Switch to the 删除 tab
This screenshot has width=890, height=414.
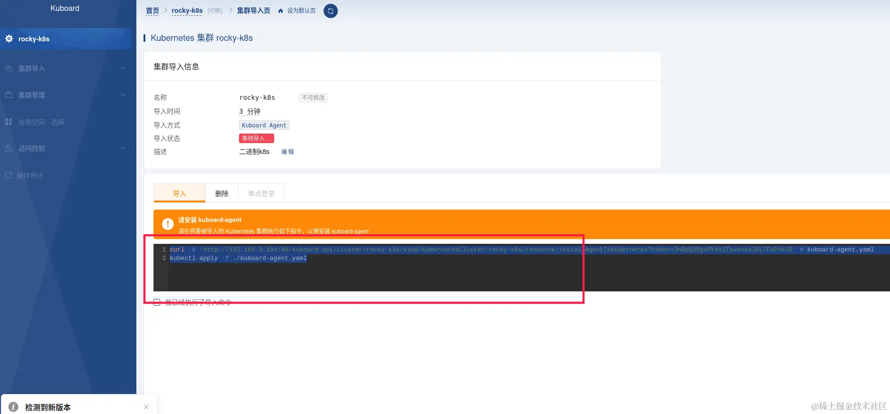click(222, 193)
